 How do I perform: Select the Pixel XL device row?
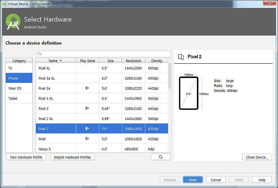point(102,68)
